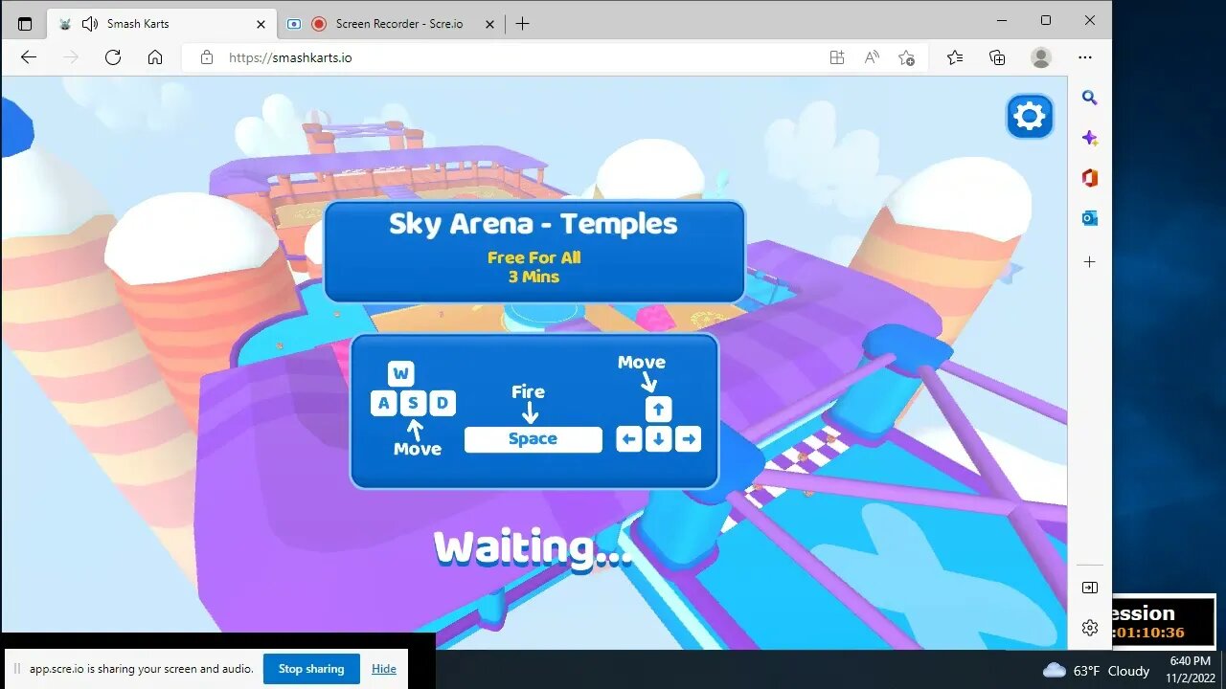Viewport: 1226px width, 689px height.
Task: Click the Hide link on the sharing bar
Action: pyautogui.click(x=384, y=669)
